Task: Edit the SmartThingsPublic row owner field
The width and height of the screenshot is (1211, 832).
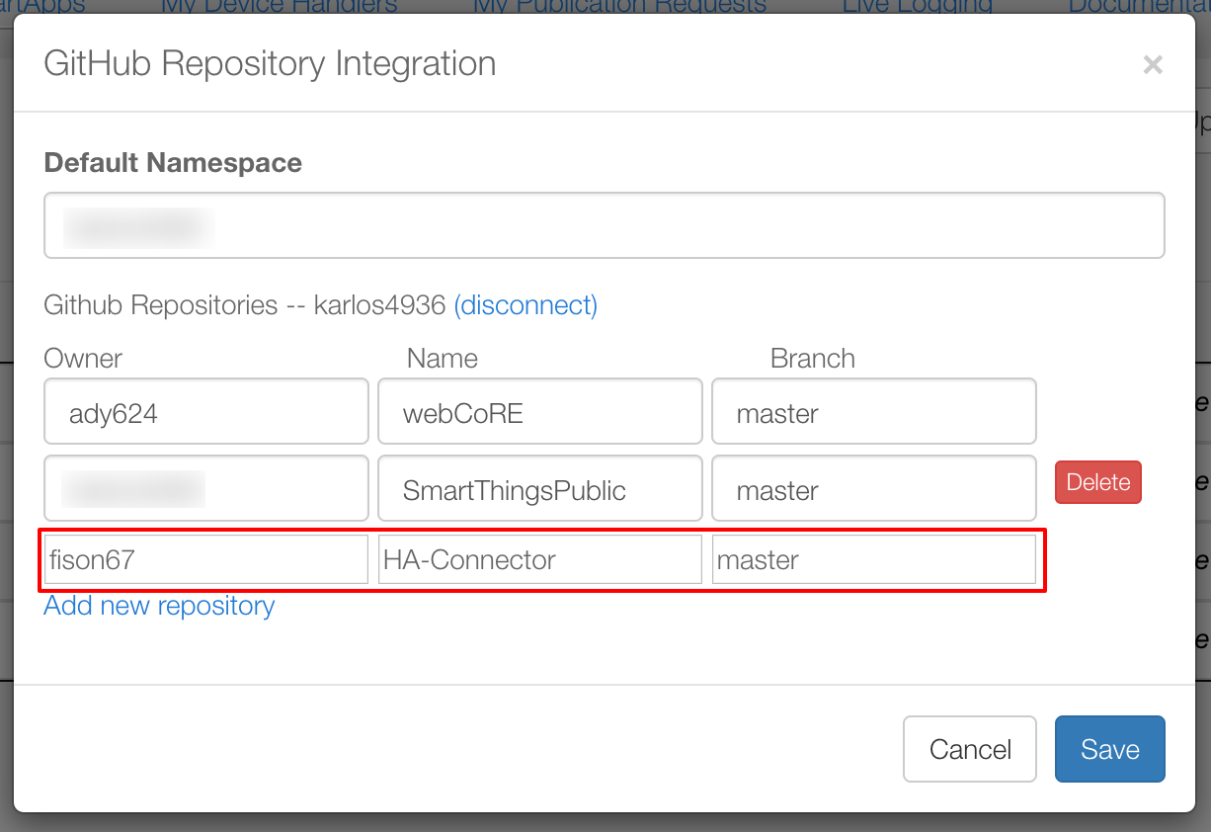Action: pos(206,488)
